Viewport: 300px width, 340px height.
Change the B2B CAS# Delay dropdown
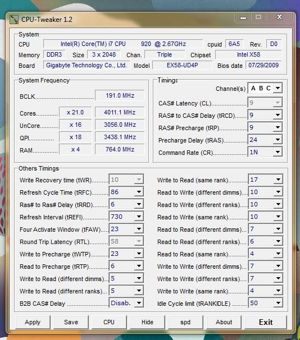[x=126, y=303]
